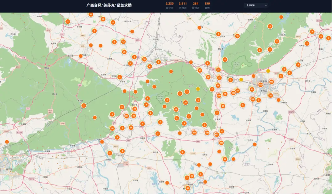Expand the cluster marker labeled 129
This screenshot has width=333, height=195.
[234, 93]
